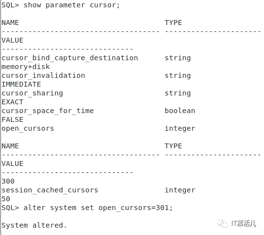Viewport: 264px width, 235px height.
Task: Click the boolean type entry
Action: coord(180,111)
